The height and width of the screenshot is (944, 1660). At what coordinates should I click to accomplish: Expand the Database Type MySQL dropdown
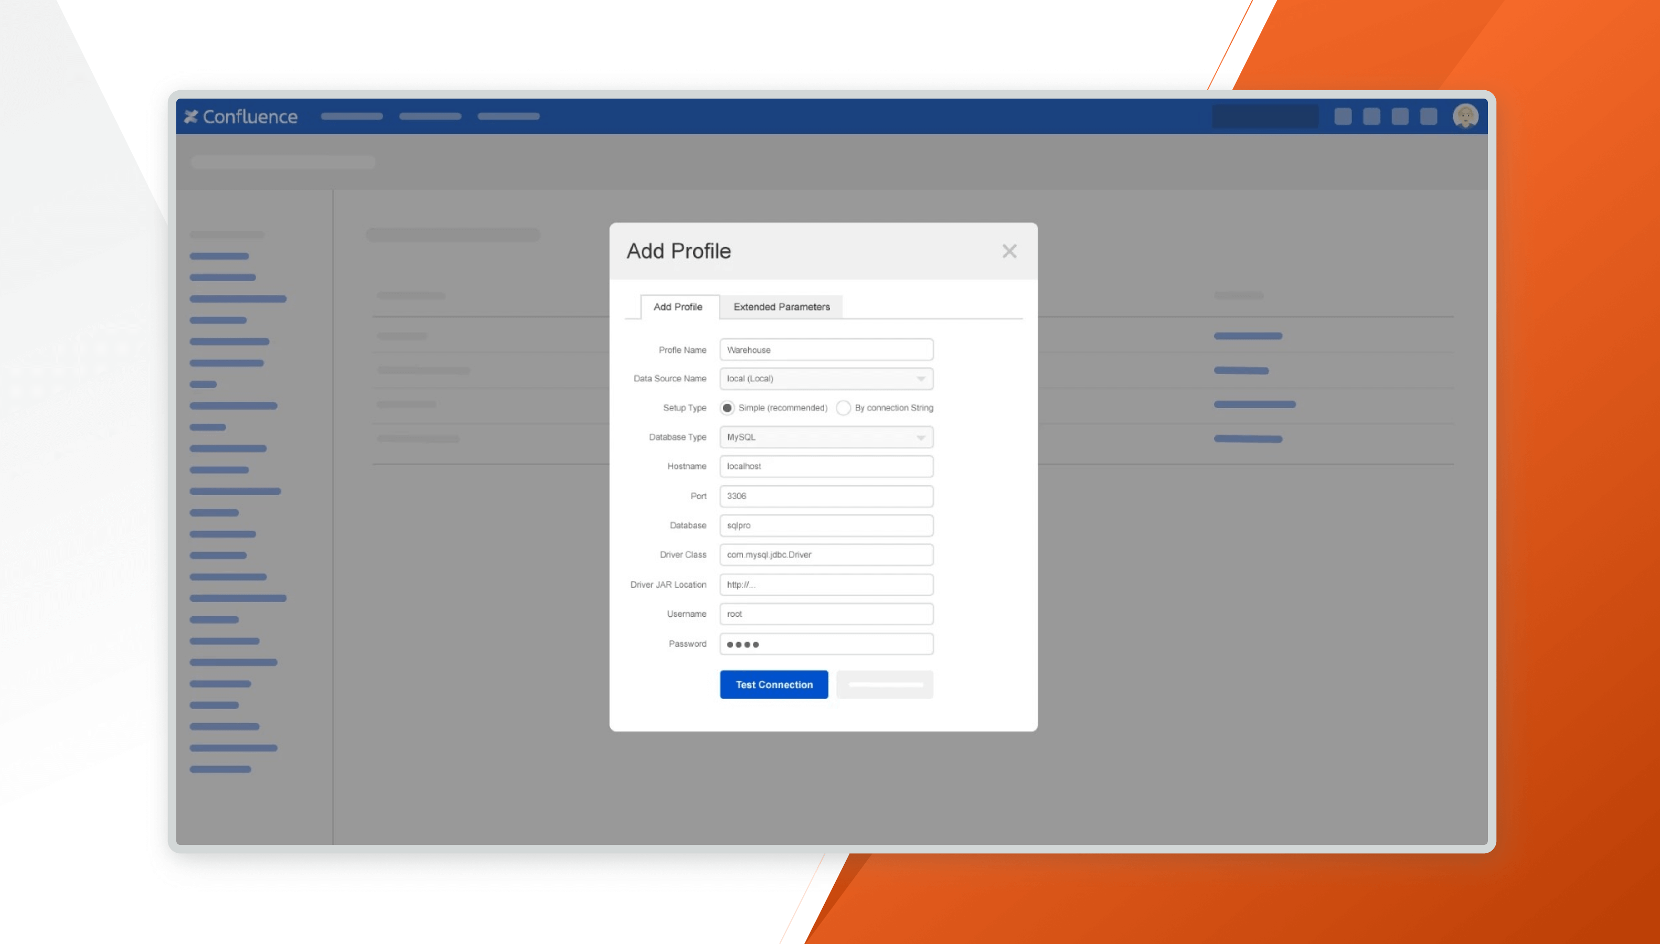pyautogui.click(x=825, y=437)
